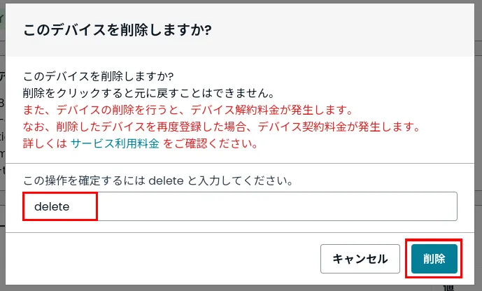The width and height of the screenshot is (482, 291).
Task: Click the empty right side of the input field
Action: tap(350, 207)
